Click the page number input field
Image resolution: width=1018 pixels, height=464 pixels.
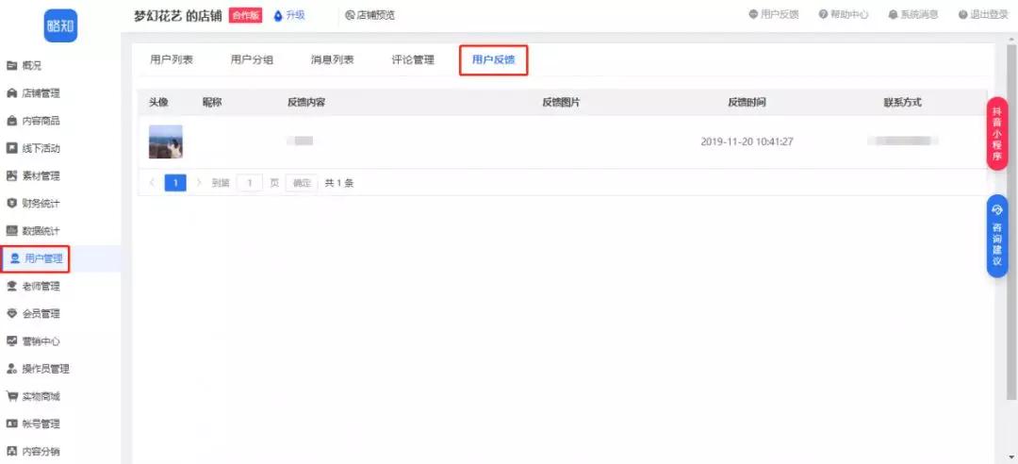click(249, 183)
